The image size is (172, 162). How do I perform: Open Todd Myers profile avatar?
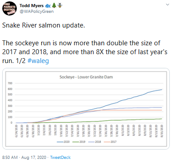pos(9,8)
